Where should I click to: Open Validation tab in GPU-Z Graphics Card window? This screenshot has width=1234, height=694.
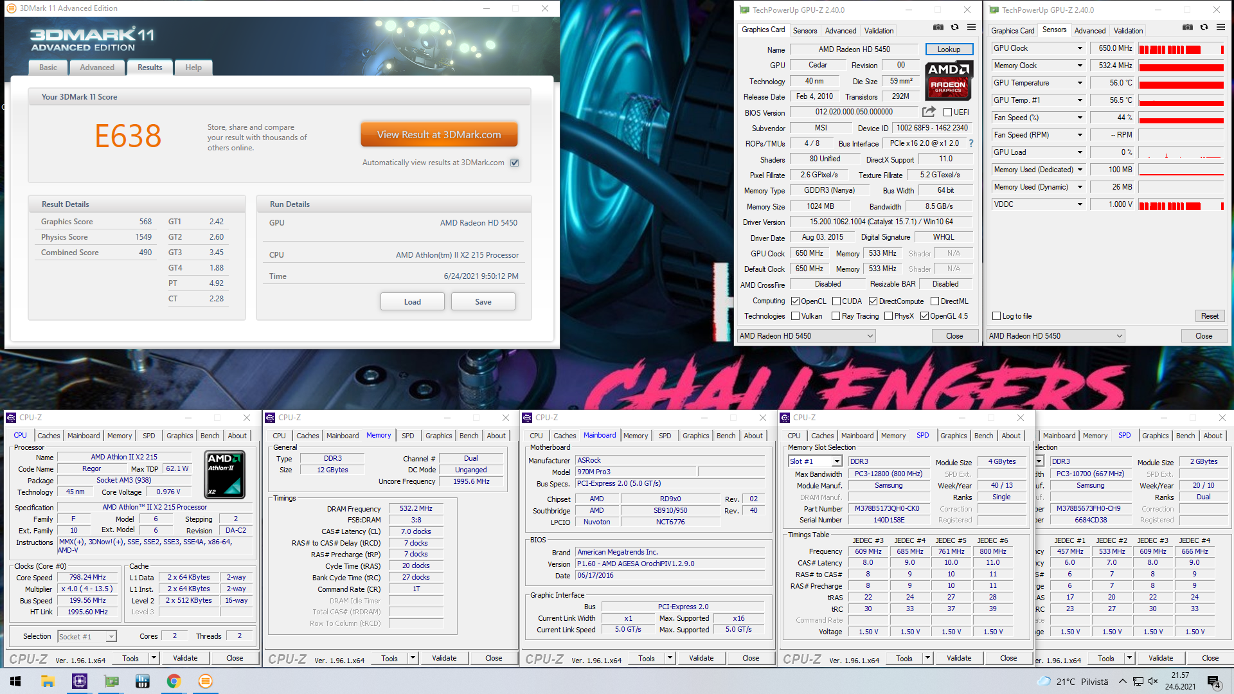[x=879, y=31]
